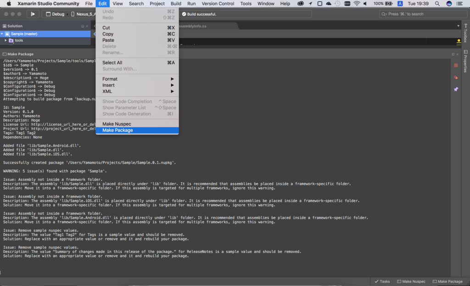Screen dimensions: 470x286
Task: Click the Time Machine clock icon
Action: pyautogui.click(x=337, y=4)
